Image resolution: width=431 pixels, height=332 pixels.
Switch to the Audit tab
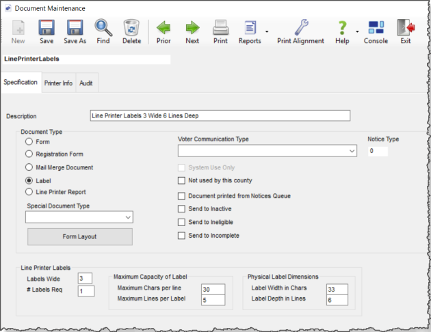point(86,83)
